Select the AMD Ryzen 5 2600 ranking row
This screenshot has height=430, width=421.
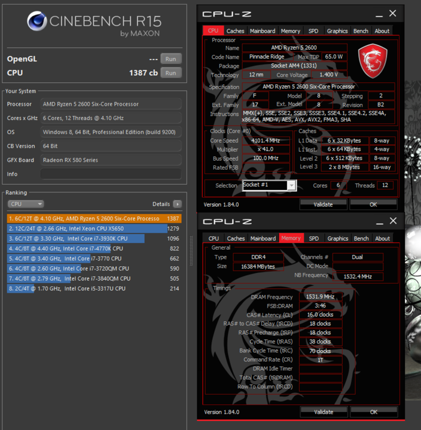point(94,219)
